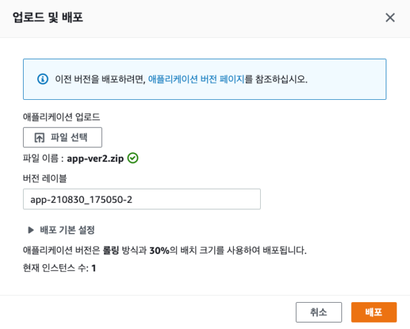Click the 업로드 및 배포 dialog title
The width and height of the screenshot is (410, 329).
click(48, 17)
